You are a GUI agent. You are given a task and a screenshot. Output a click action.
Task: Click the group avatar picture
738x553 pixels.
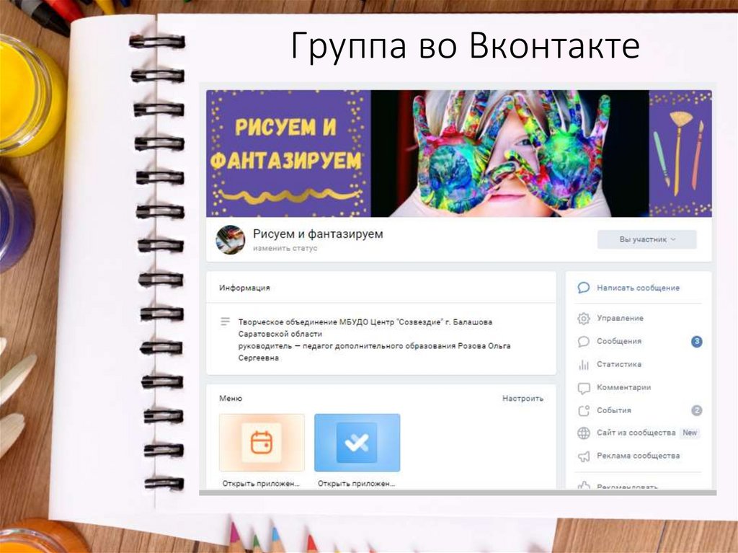230,240
